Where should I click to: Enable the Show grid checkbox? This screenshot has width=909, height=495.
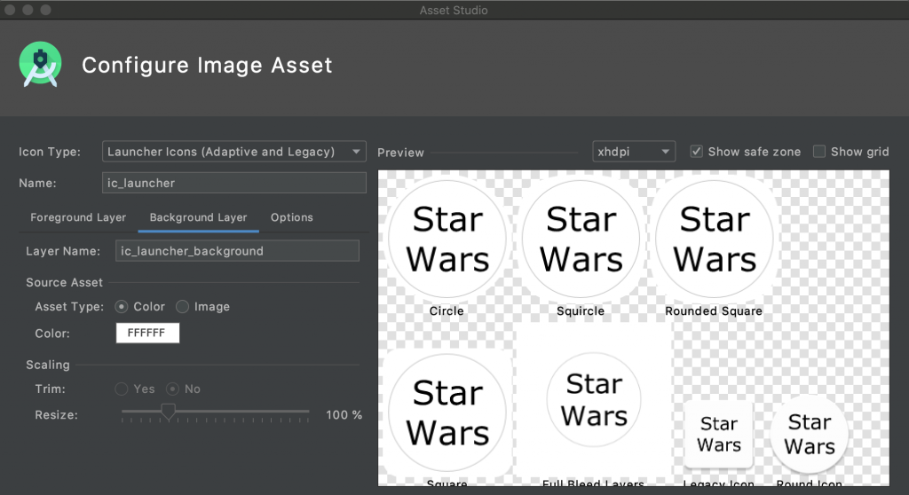tap(819, 152)
